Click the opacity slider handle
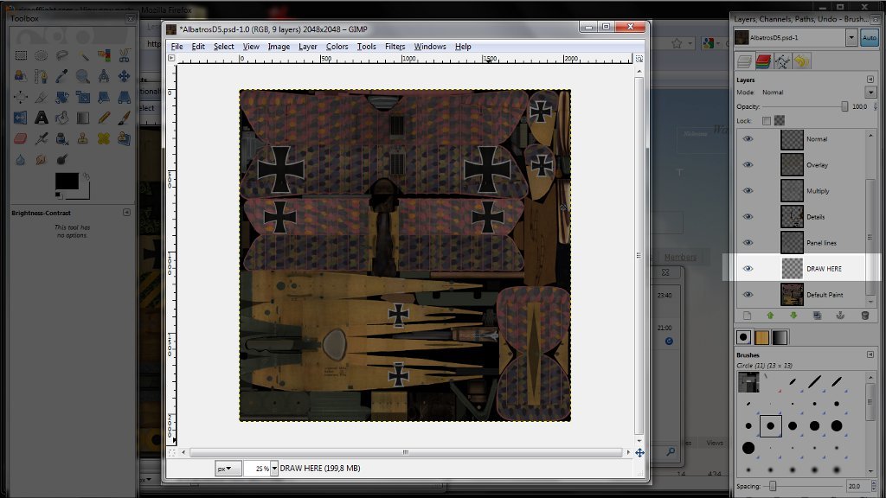This screenshot has height=498, width=886. 844,106
